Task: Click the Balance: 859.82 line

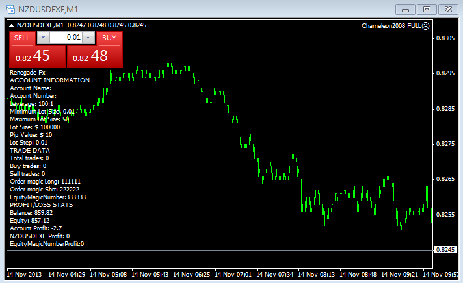Action: [x=31, y=213]
